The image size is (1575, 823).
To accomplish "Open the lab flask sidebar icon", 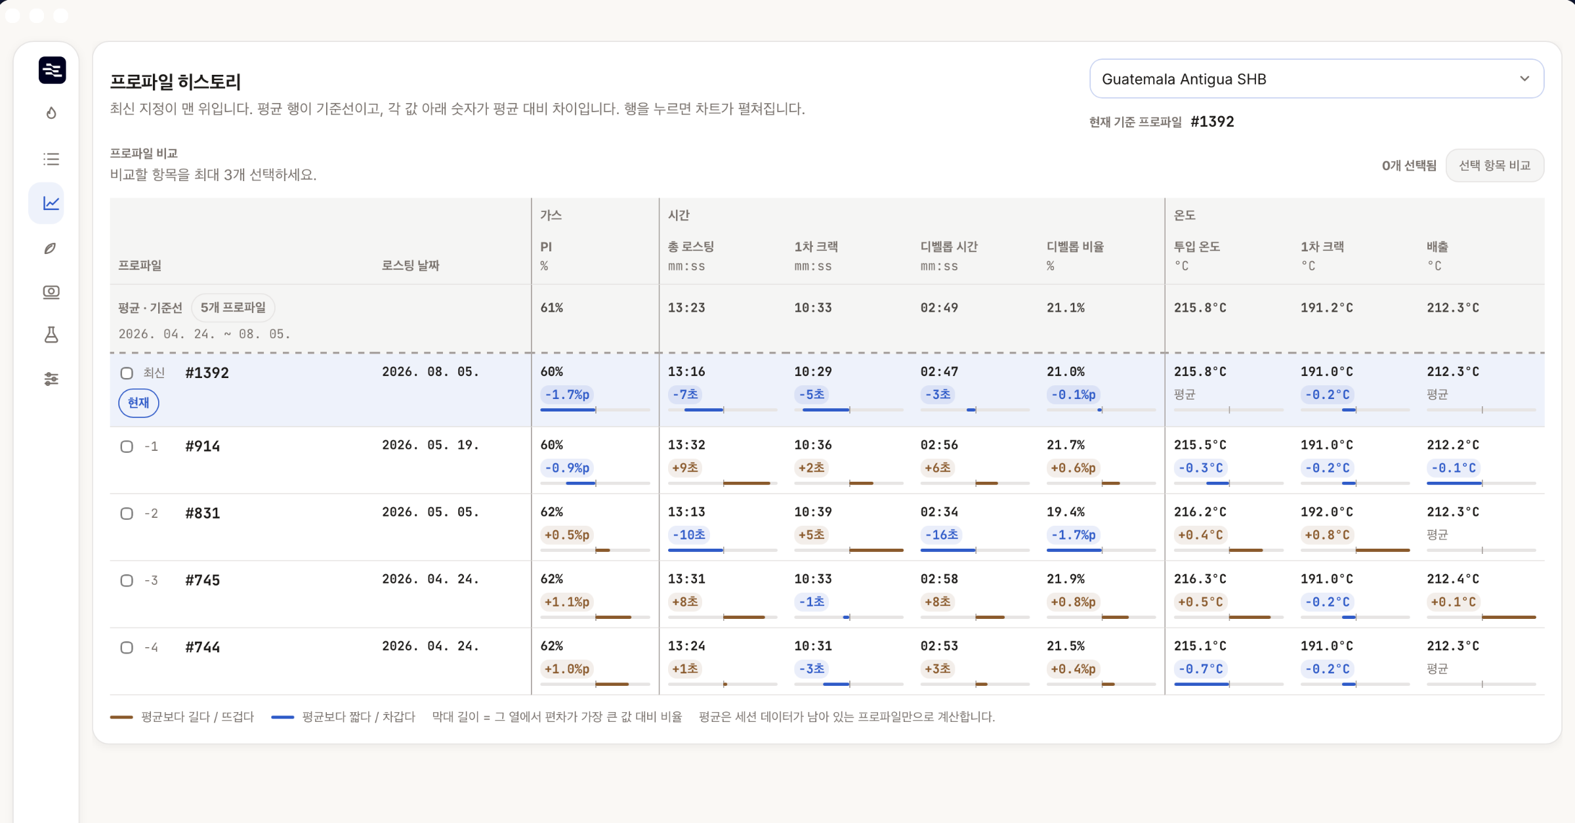I will 51,335.
